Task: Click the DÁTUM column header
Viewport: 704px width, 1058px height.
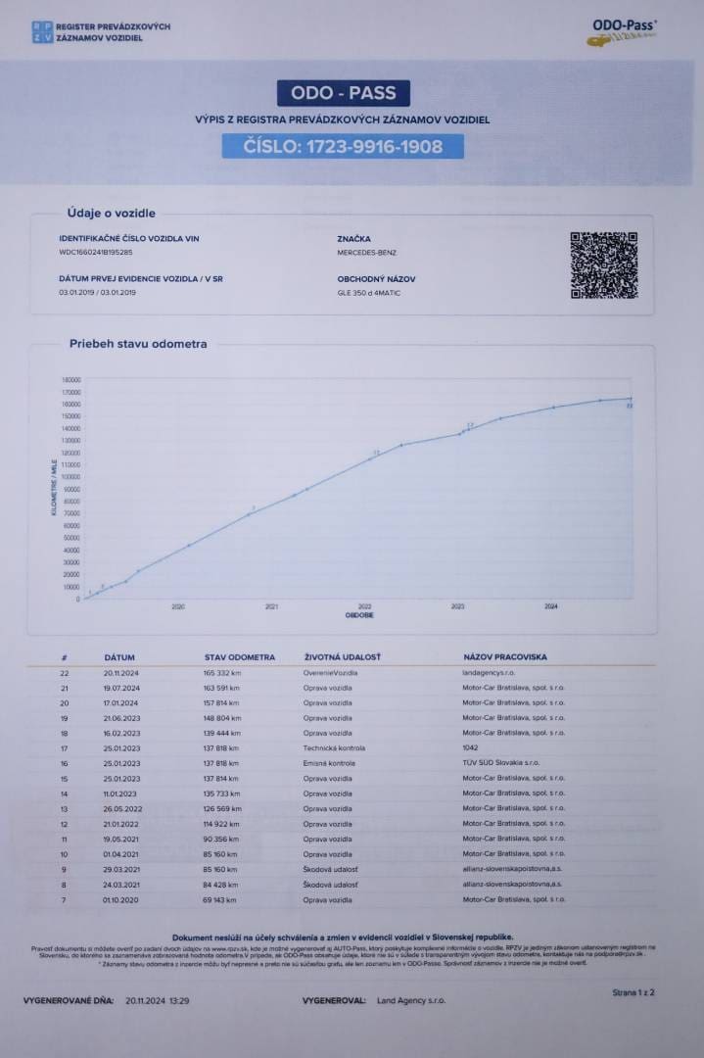Action: (x=119, y=657)
